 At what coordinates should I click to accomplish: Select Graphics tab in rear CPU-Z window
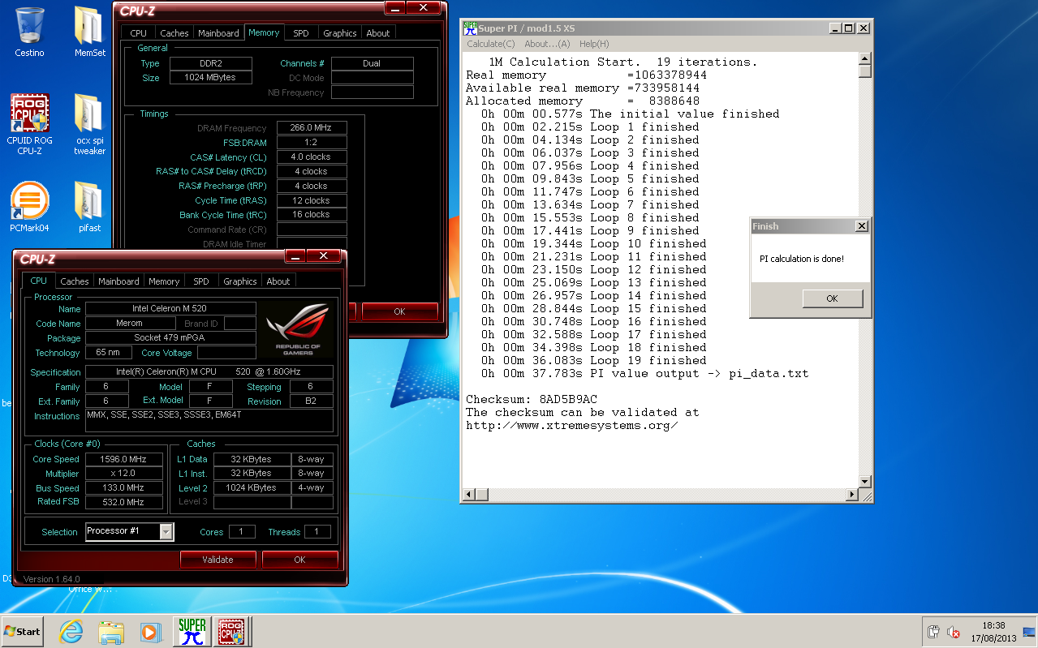click(x=340, y=33)
